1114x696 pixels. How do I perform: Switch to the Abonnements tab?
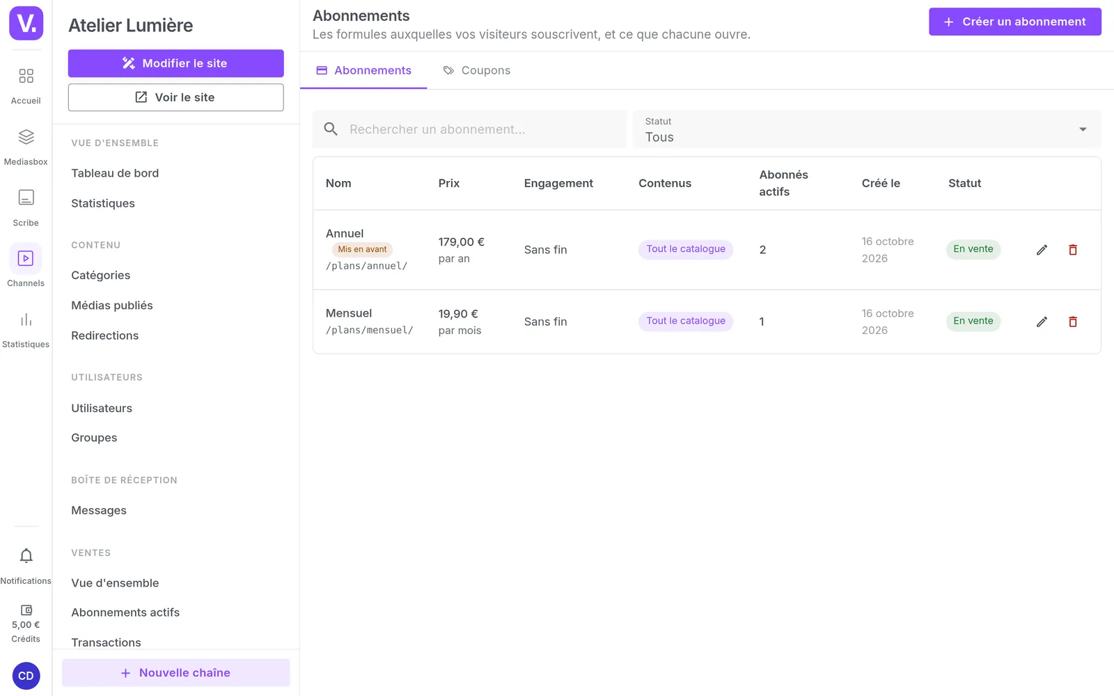[x=363, y=70]
